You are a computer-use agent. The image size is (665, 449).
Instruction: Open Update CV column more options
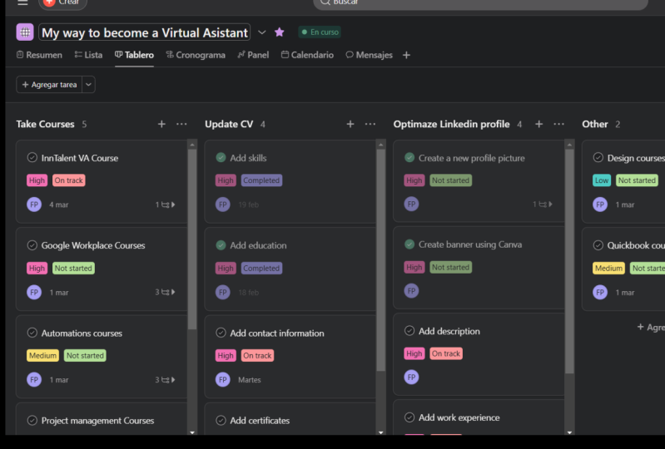pyautogui.click(x=370, y=124)
